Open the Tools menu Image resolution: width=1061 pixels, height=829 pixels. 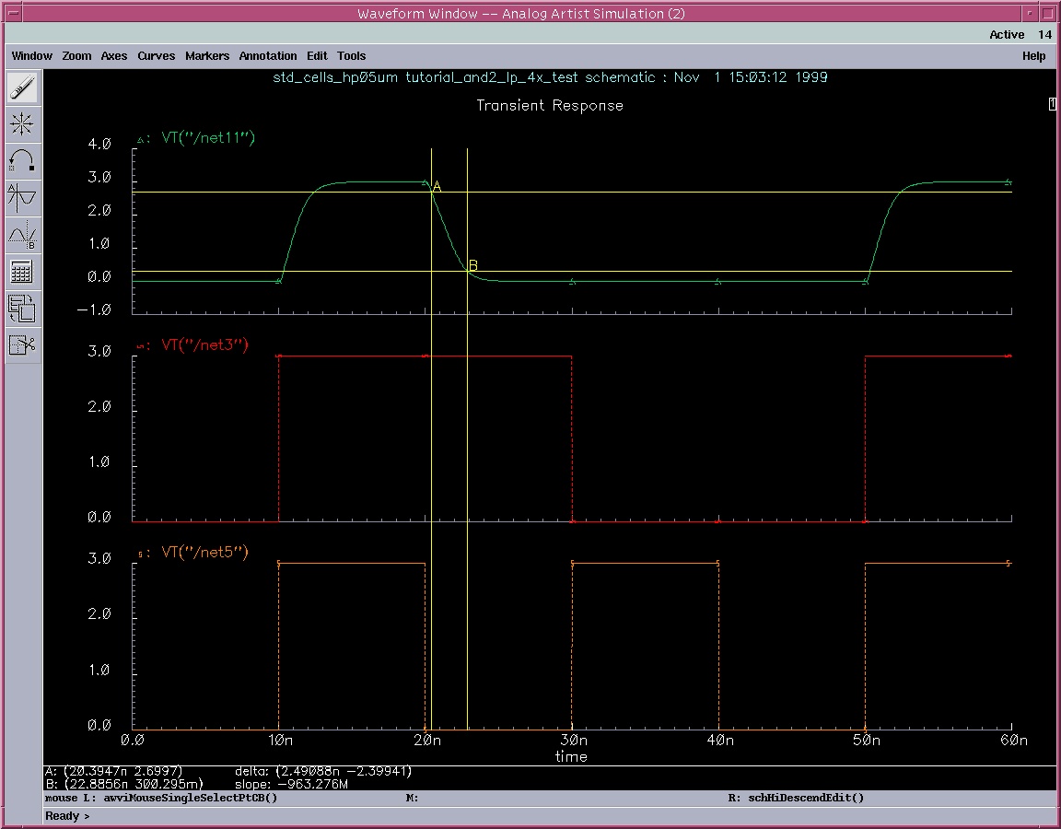pos(351,56)
